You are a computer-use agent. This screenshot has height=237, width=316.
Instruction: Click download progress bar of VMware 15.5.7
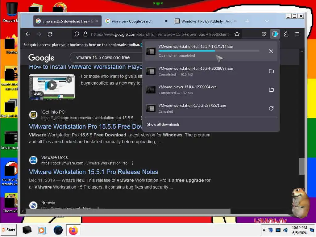coord(209,51)
